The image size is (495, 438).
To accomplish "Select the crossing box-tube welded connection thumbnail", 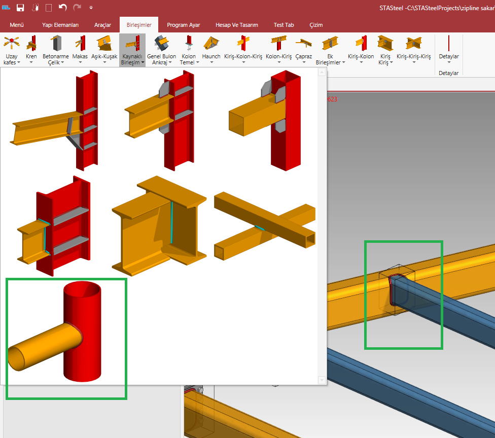I will pyautogui.click(x=264, y=227).
